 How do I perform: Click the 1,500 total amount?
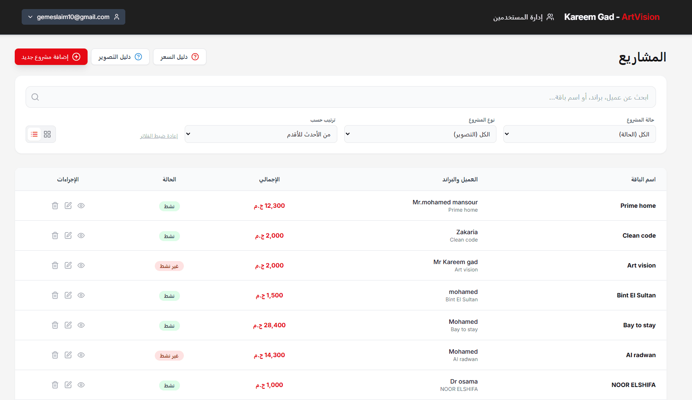pos(269,295)
